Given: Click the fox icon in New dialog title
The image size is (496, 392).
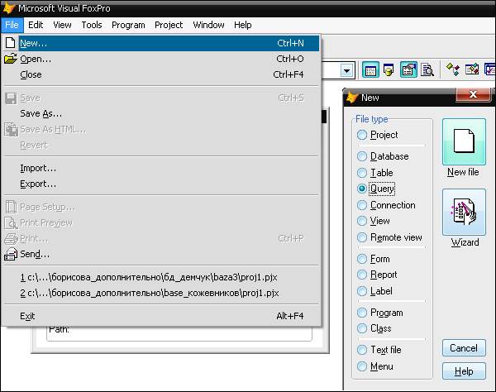Looking at the screenshot, I should click(x=352, y=98).
